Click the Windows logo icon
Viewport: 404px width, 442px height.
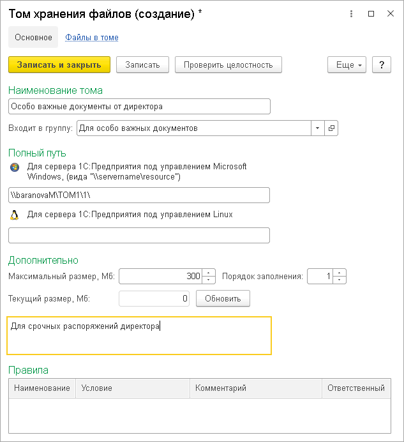click(15, 167)
